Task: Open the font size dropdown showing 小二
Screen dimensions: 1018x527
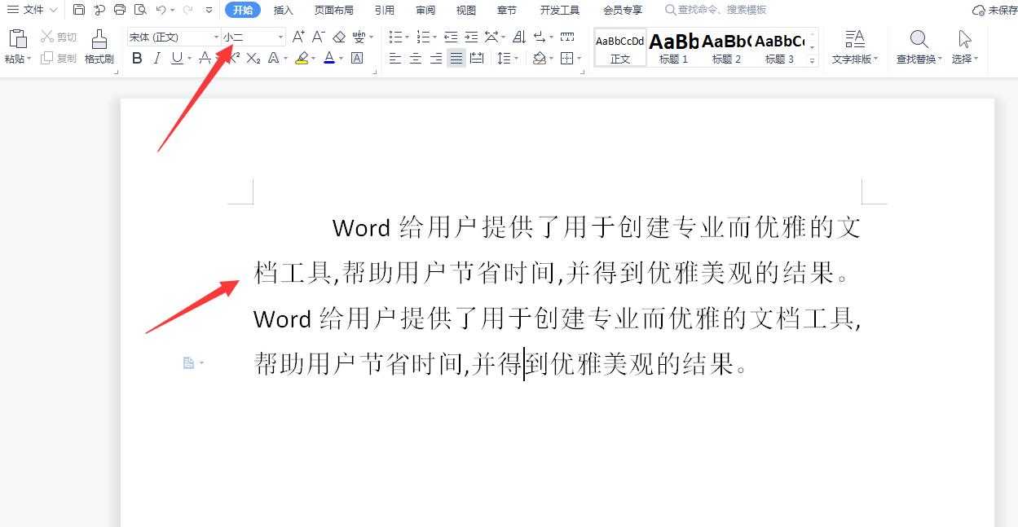Action: tap(280, 37)
